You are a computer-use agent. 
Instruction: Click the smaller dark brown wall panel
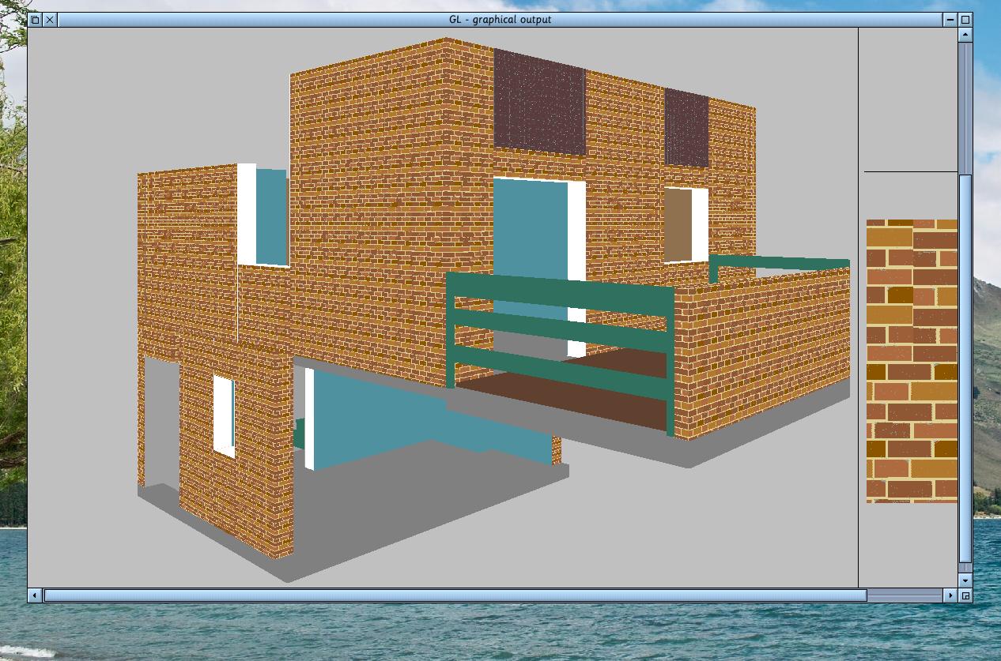click(686, 128)
